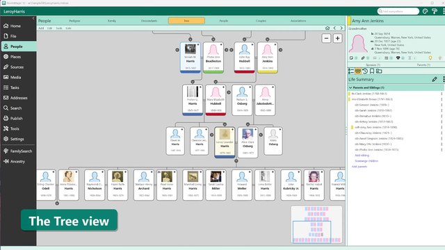Click the health heart icon in person panel
This screenshot has width=445, height=250.
(x=398, y=58)
